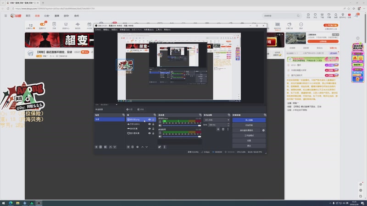367x206 pixels.
Task: Lock the display capture source
Action: 153,133
